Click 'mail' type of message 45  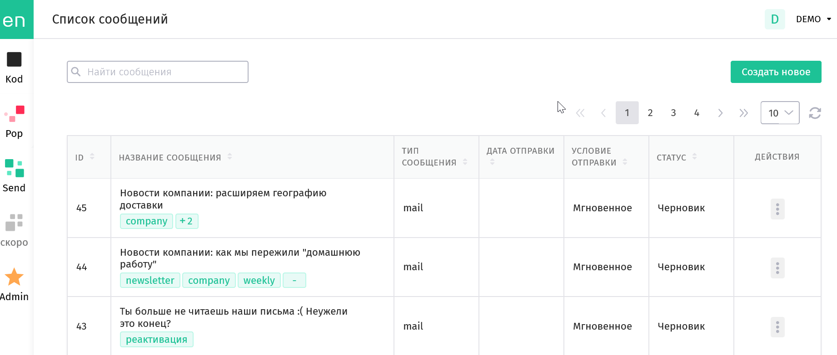click(413, 208)
